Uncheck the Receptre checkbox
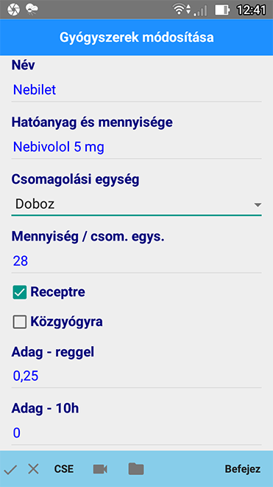The image size is (273, 487). point(20,293)
